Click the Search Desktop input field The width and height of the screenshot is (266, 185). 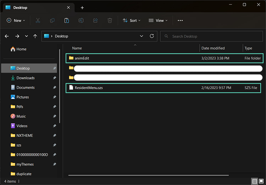tap(213, 36)
